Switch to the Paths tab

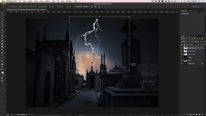pyautogui.click(x=194, y=36)
